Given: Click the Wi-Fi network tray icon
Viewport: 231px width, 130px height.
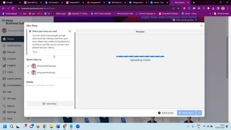Looking at the screenshot, I should 204,126.
